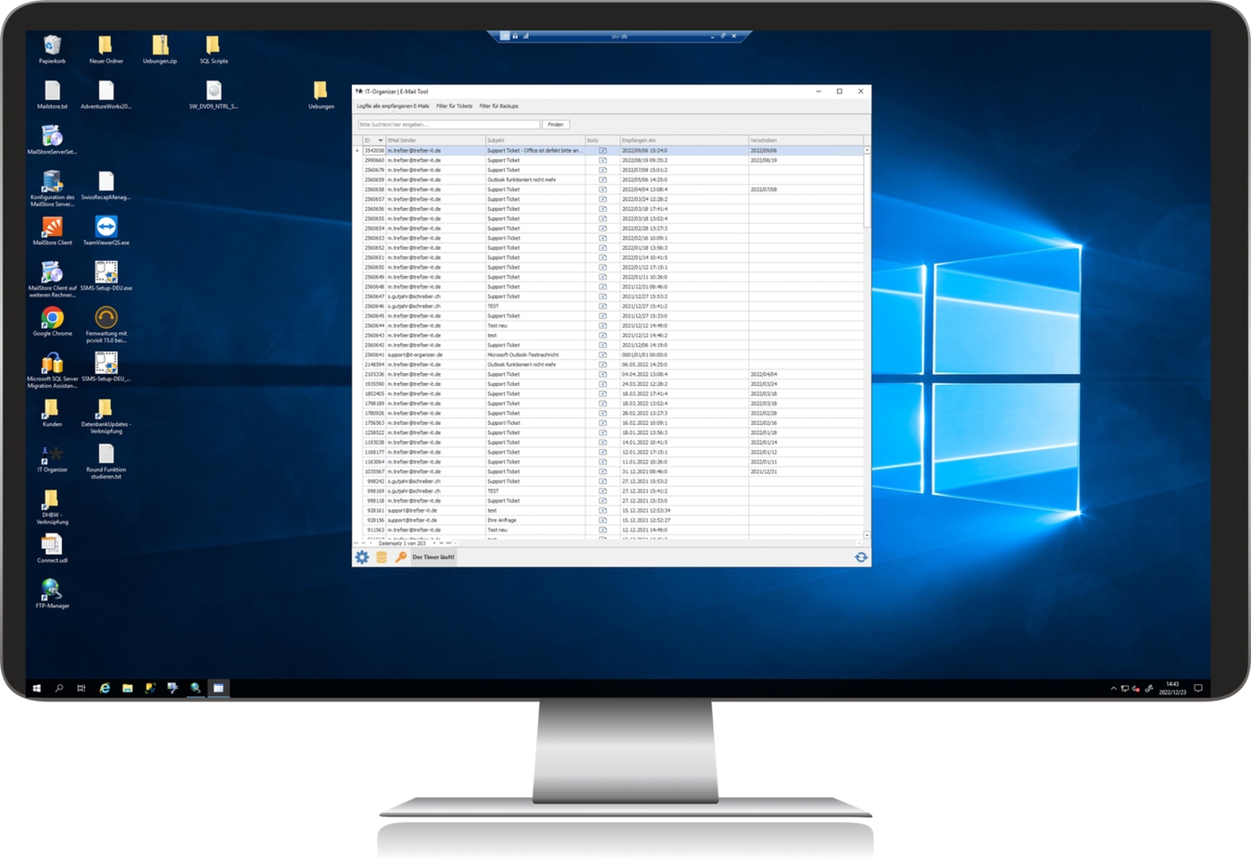Open File Explorer from the taskbar

point(128,689)
